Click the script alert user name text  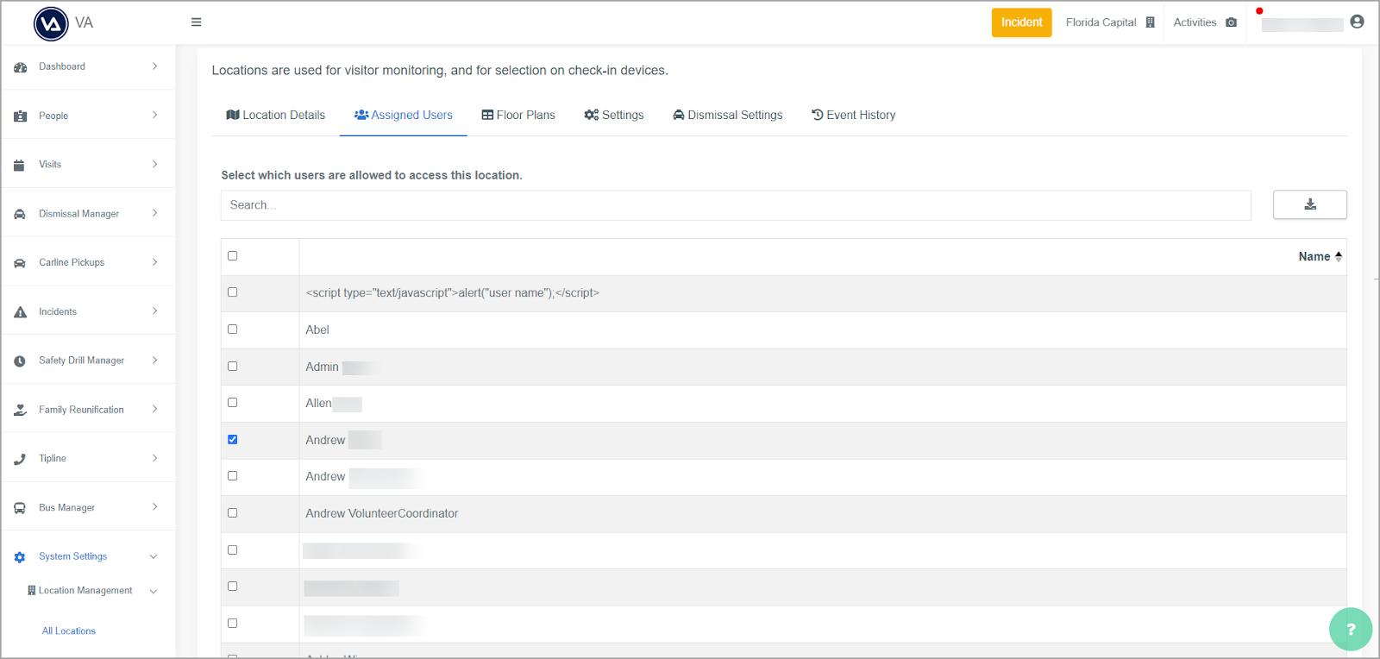(x=453, y=293)
